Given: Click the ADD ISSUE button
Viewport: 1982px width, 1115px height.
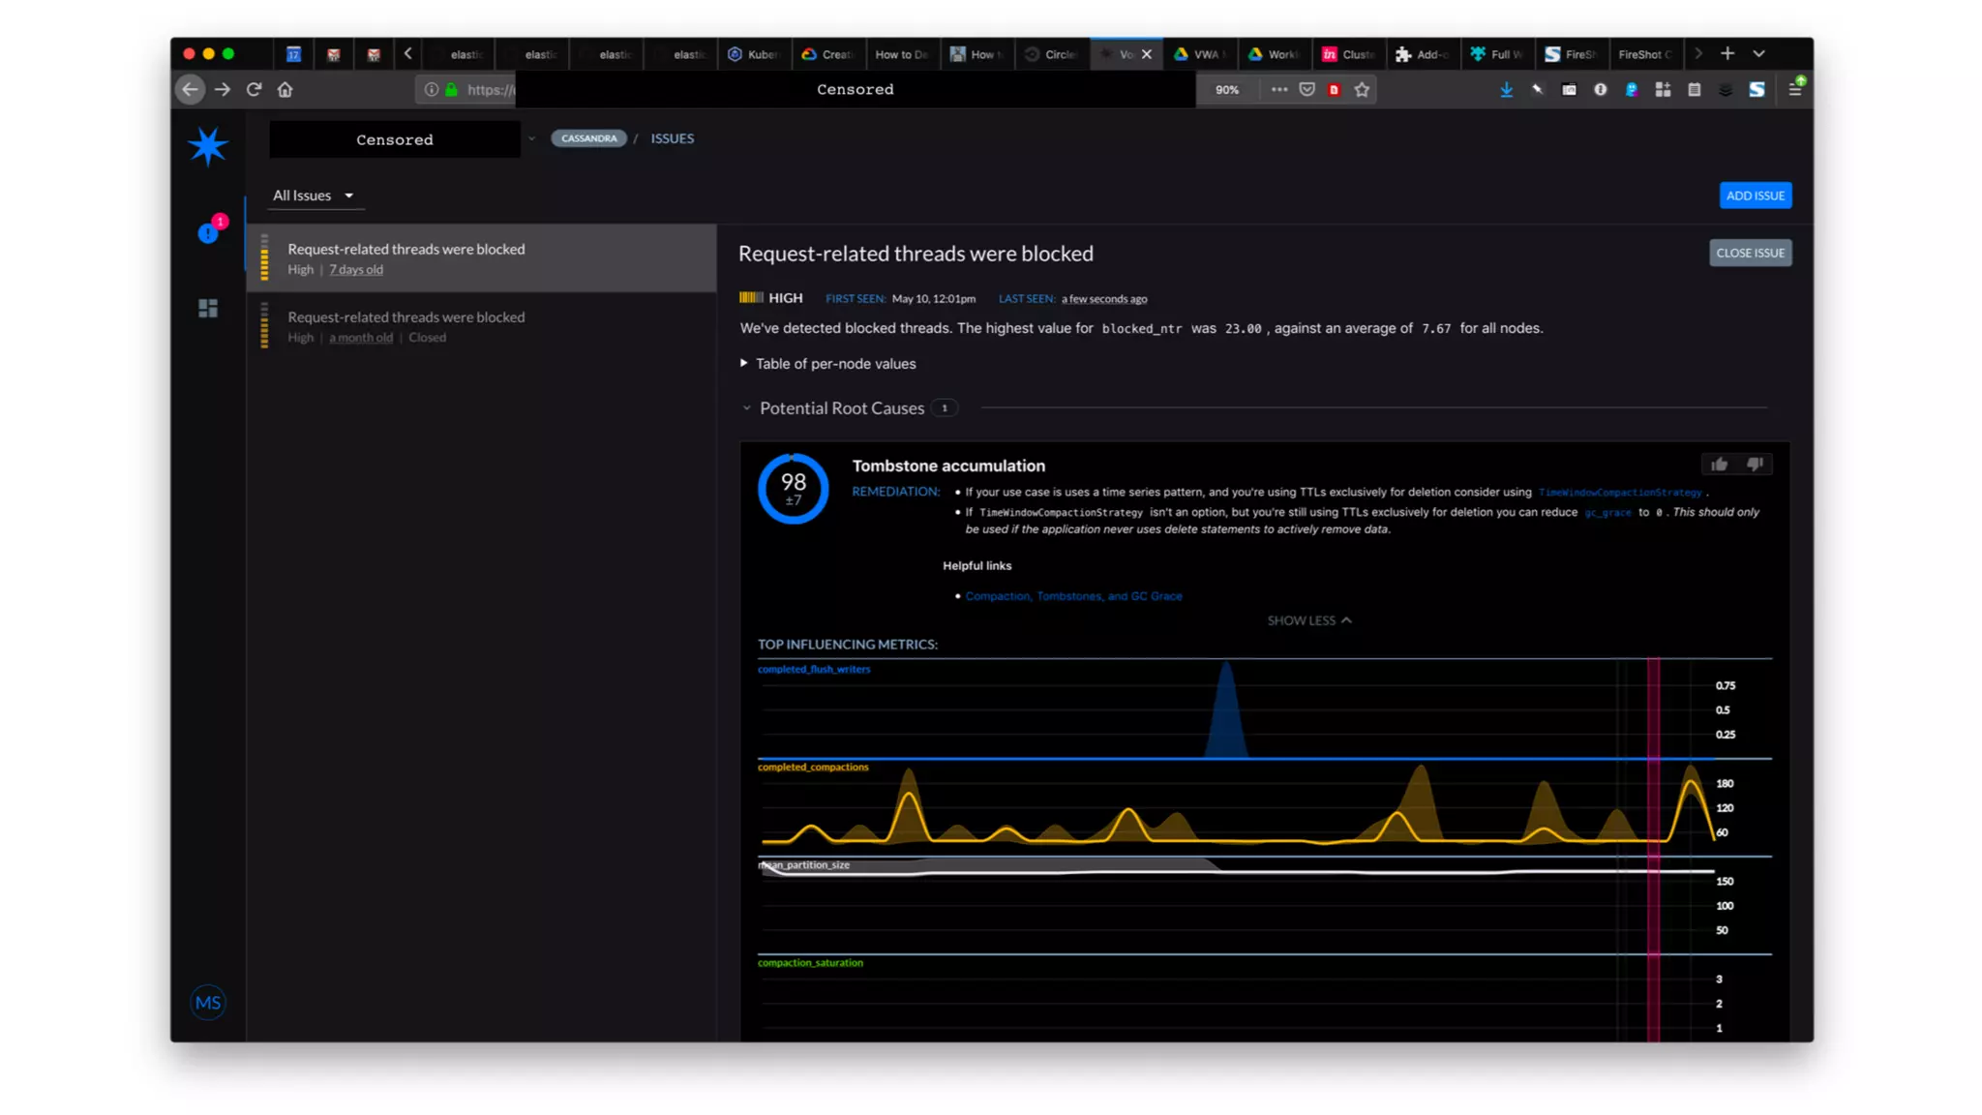Looking at the screenshot, I should point(1755,196).
